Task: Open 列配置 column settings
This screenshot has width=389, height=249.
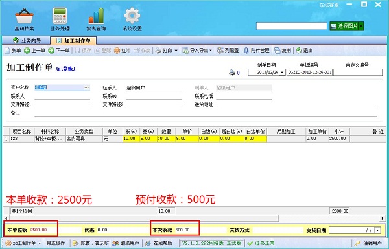Action: [x=228, y=51]
